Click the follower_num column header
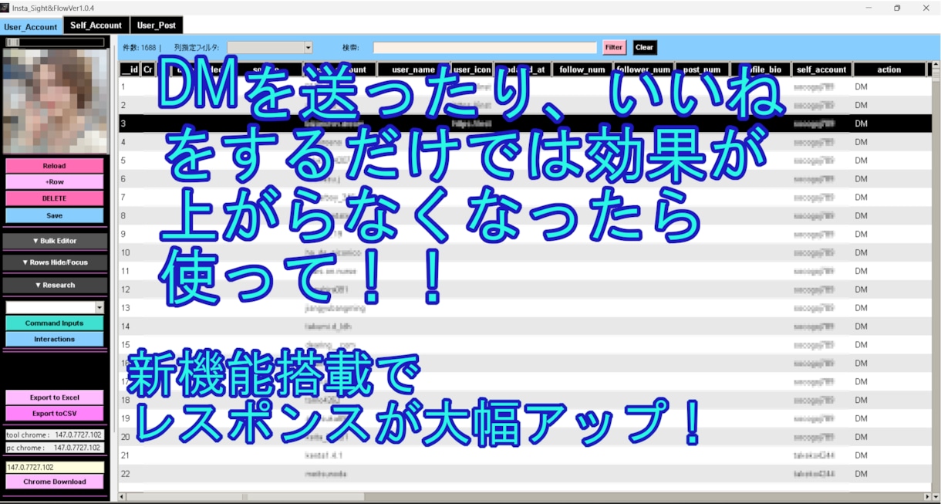 [x=644, y=69]
